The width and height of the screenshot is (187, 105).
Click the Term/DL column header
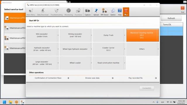pos(167,24)
